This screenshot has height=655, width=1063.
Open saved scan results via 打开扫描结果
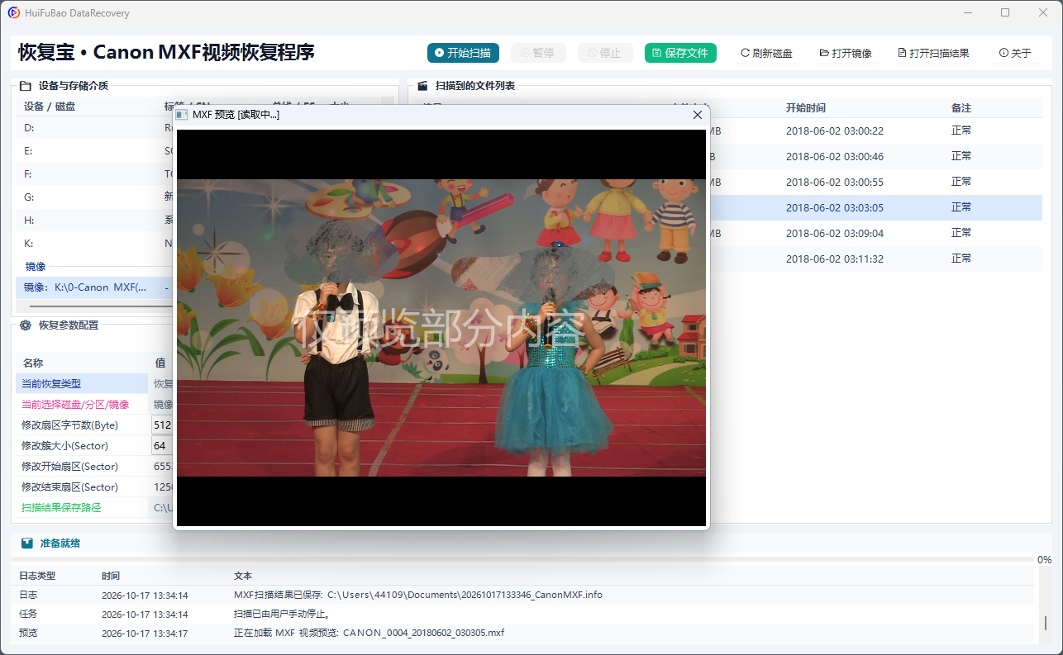(x=933, y=53)
